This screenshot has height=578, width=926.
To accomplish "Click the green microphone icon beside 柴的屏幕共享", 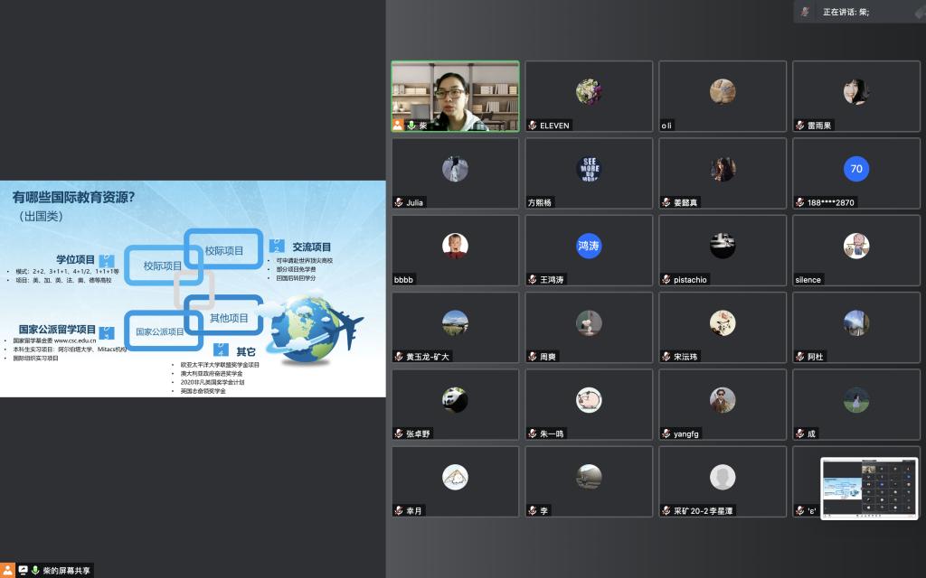I will (x=36, y=570).
